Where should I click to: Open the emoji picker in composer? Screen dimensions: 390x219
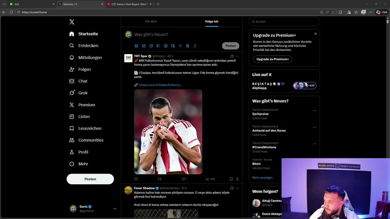coord(166,46)
